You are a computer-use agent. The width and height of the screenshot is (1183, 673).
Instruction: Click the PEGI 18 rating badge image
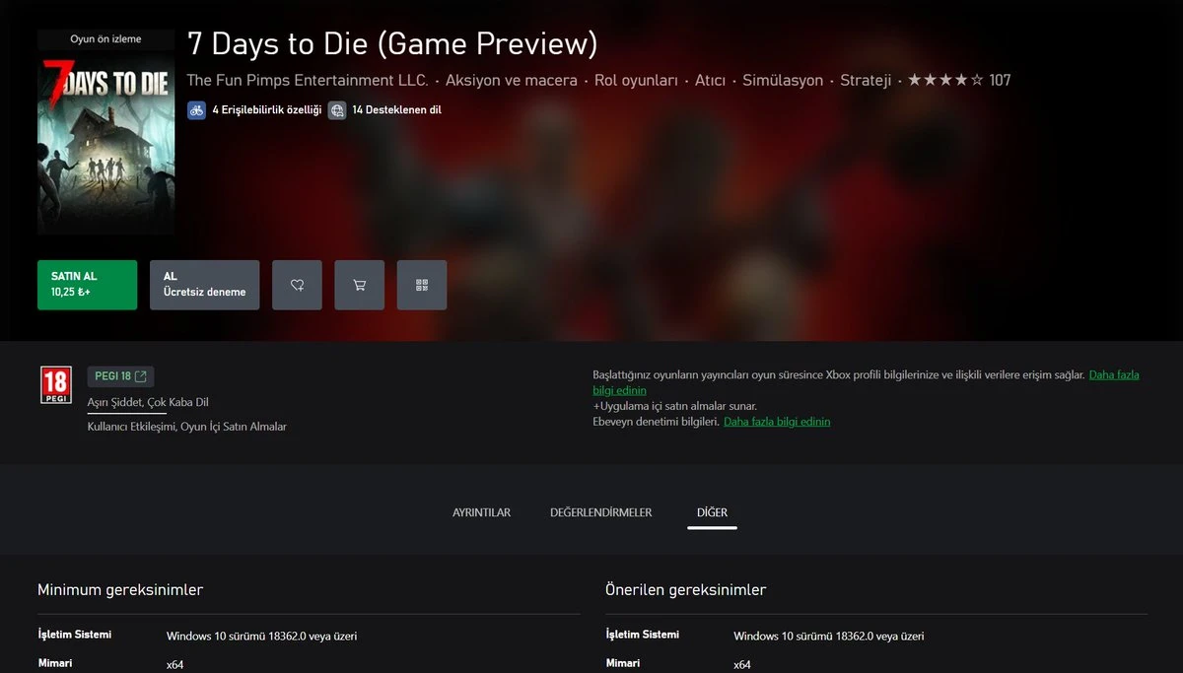pos(55,385)
